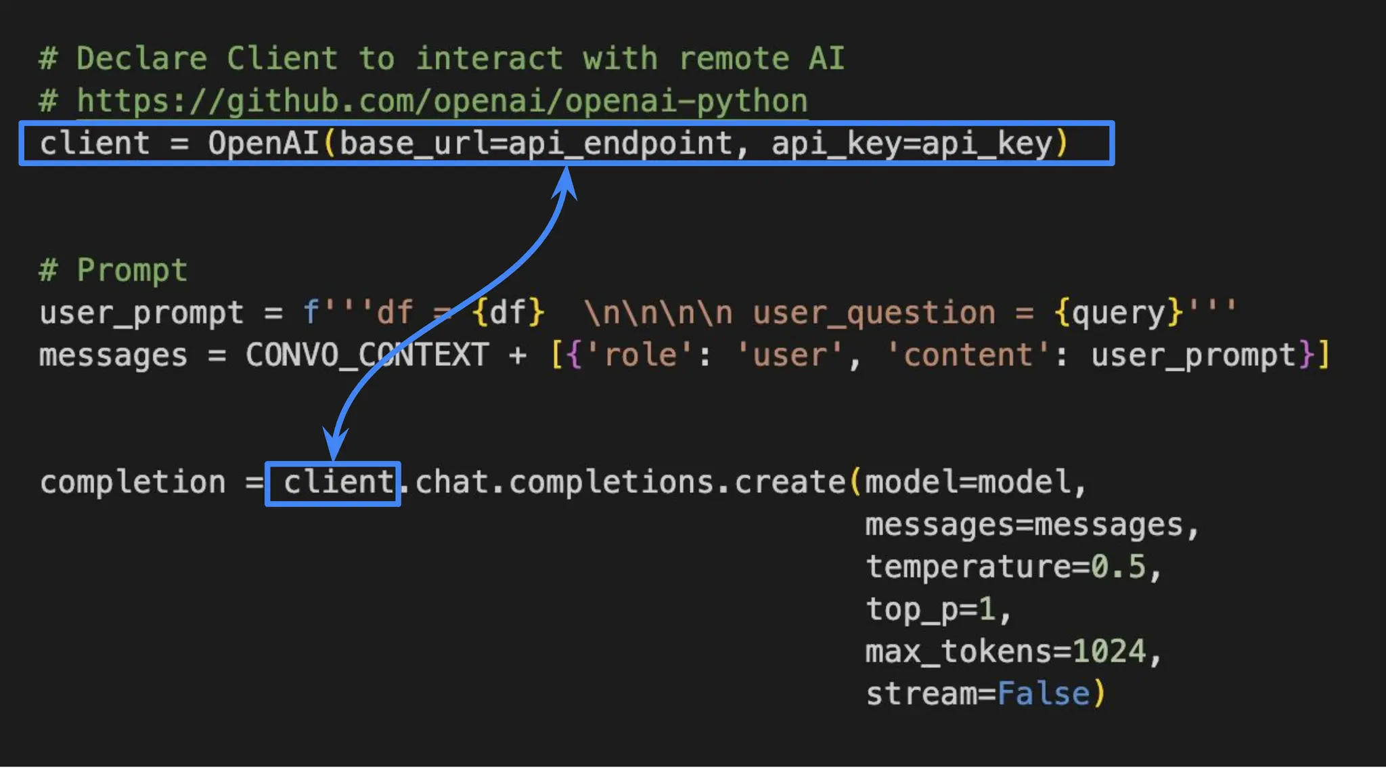
Task: Click the boxed client before .chat
Action: [338, 483]
